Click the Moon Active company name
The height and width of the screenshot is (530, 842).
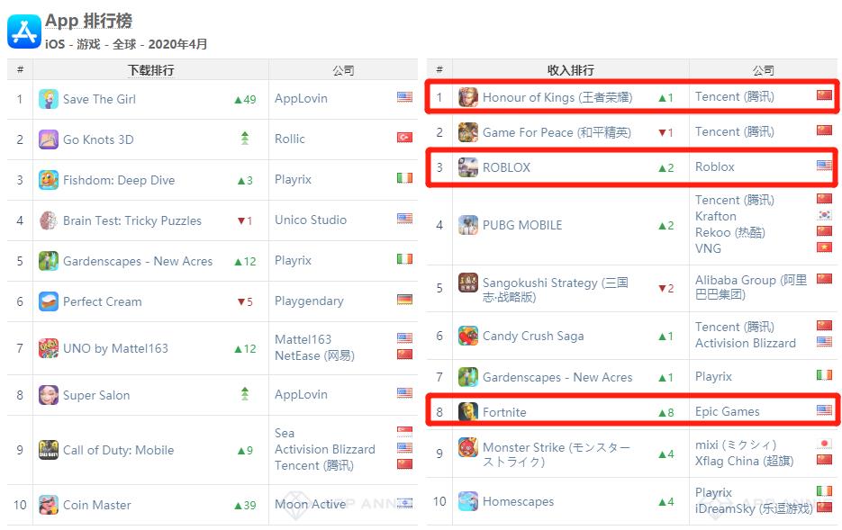pyautogui.click(x=310, y=504)
